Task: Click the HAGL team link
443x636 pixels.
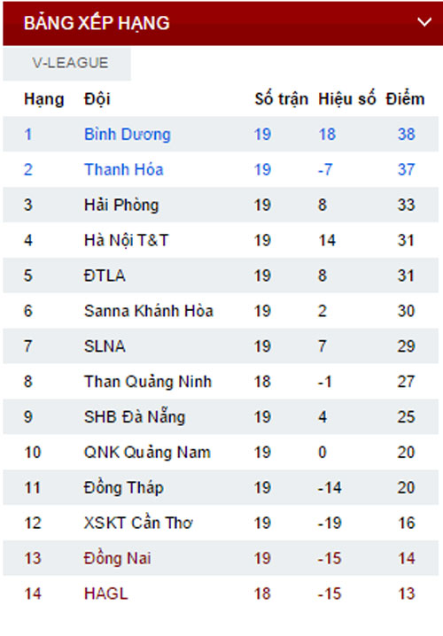Action: point(106,593)
